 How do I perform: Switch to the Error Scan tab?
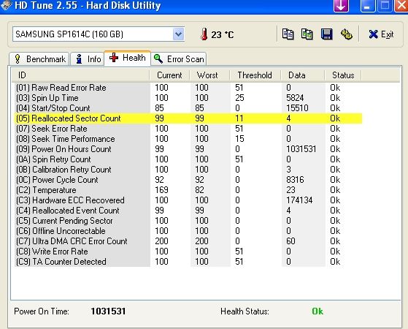pos(179,59)
